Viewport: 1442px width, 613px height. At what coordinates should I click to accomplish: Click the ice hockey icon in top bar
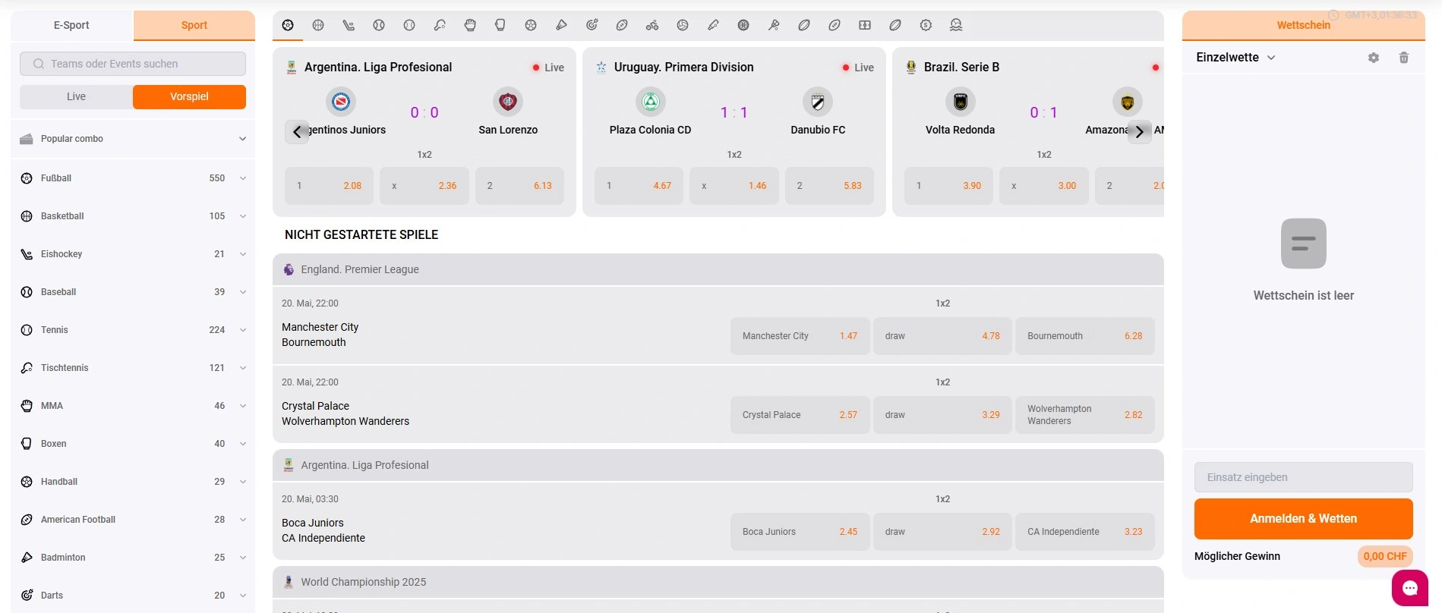pos(349,25)
